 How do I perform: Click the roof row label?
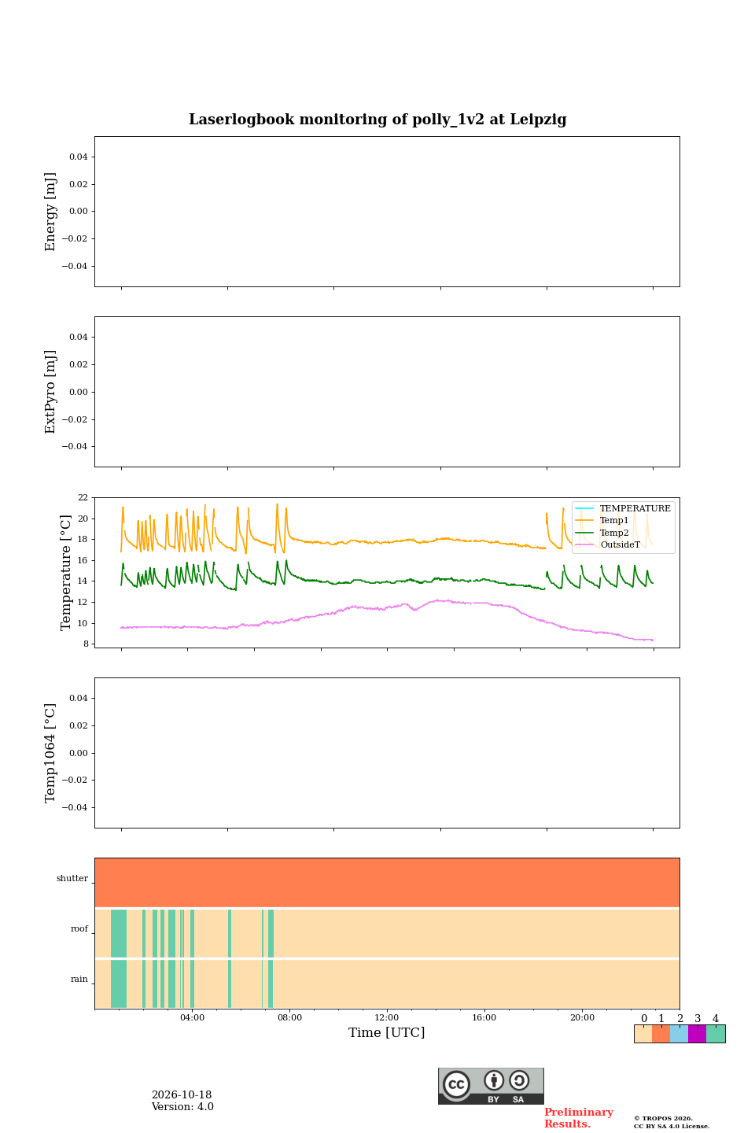tap(79, 929)
